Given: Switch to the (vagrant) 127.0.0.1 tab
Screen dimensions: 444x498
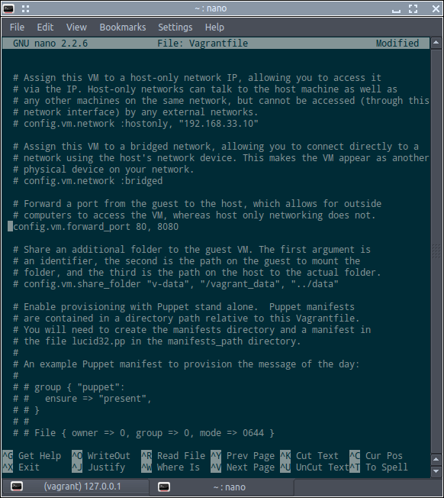Looking at the screenshot, I should pyautogui.click(x=76, y=487).
